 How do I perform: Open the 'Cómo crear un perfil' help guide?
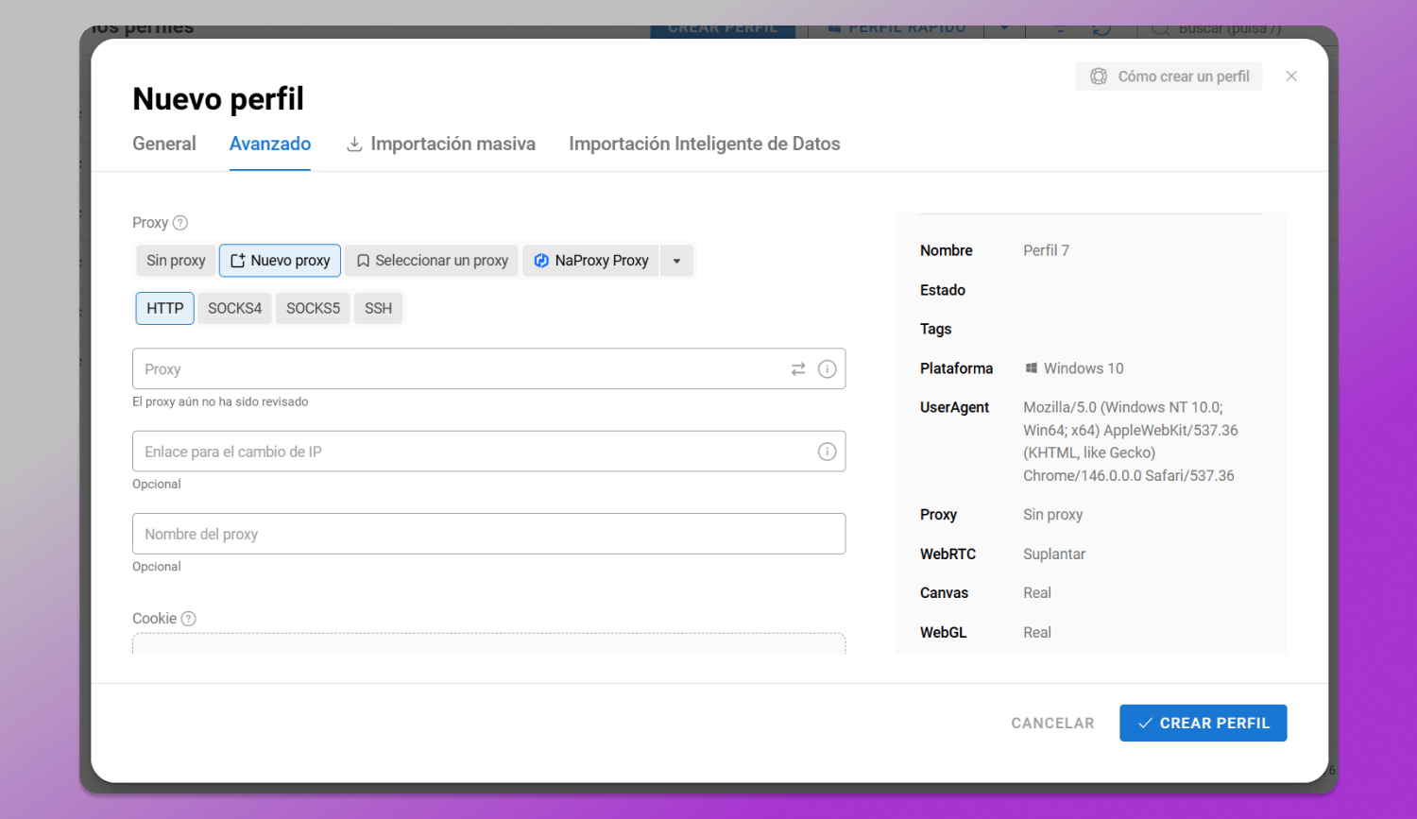pyautogui.click(x=1169, y=77)
